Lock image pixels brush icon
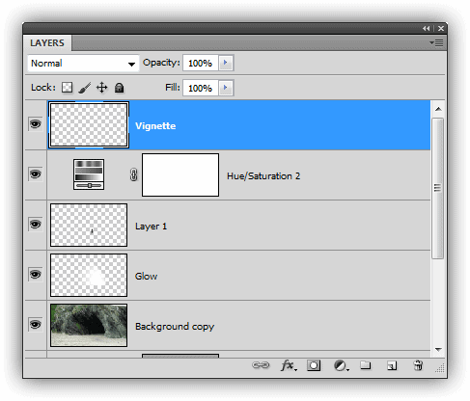 84,88
